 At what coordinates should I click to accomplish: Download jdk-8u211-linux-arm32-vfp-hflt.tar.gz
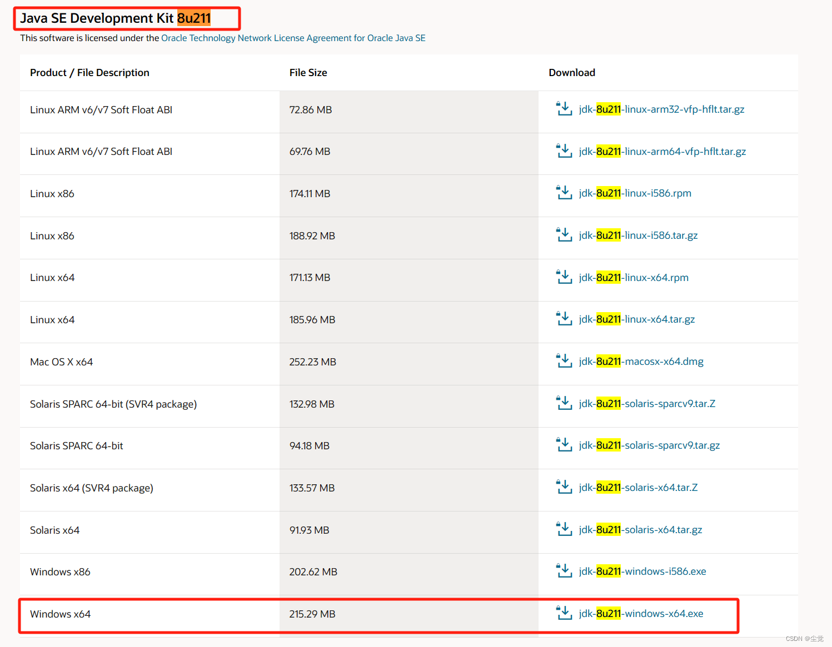point(661,109)
